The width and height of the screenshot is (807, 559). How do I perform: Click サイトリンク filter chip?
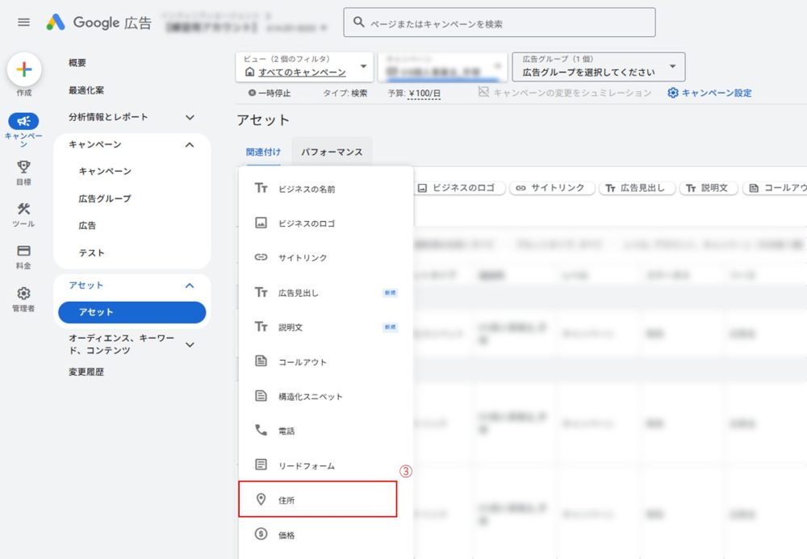point(552,188)
